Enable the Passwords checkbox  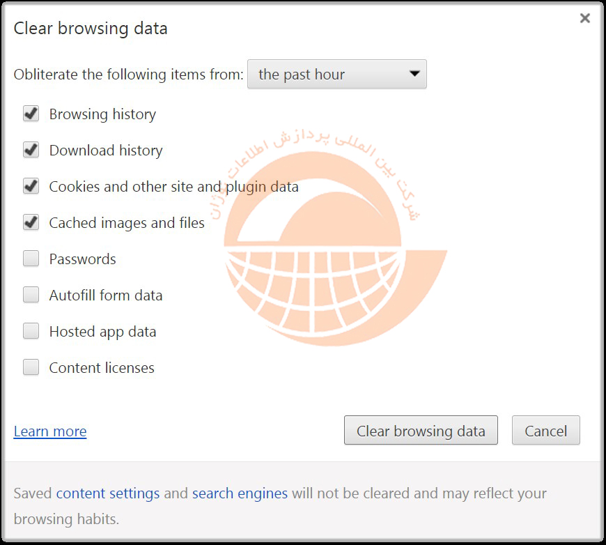[x=31, y=259]
